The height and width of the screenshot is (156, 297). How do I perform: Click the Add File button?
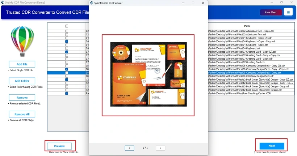22,64
